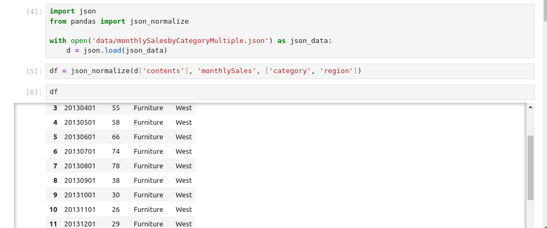Click the page scrollbar thumb at far right
Screen dimensions: 547x228
pyautogui.click(x=543, y=10)
